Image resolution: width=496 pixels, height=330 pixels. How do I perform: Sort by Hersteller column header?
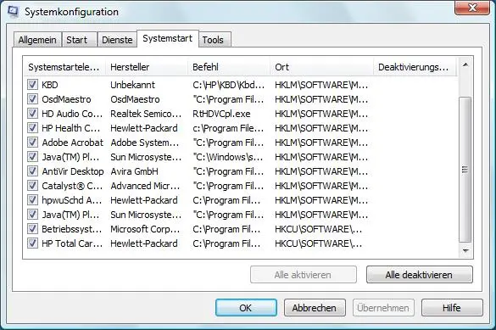tap(147, 67)
